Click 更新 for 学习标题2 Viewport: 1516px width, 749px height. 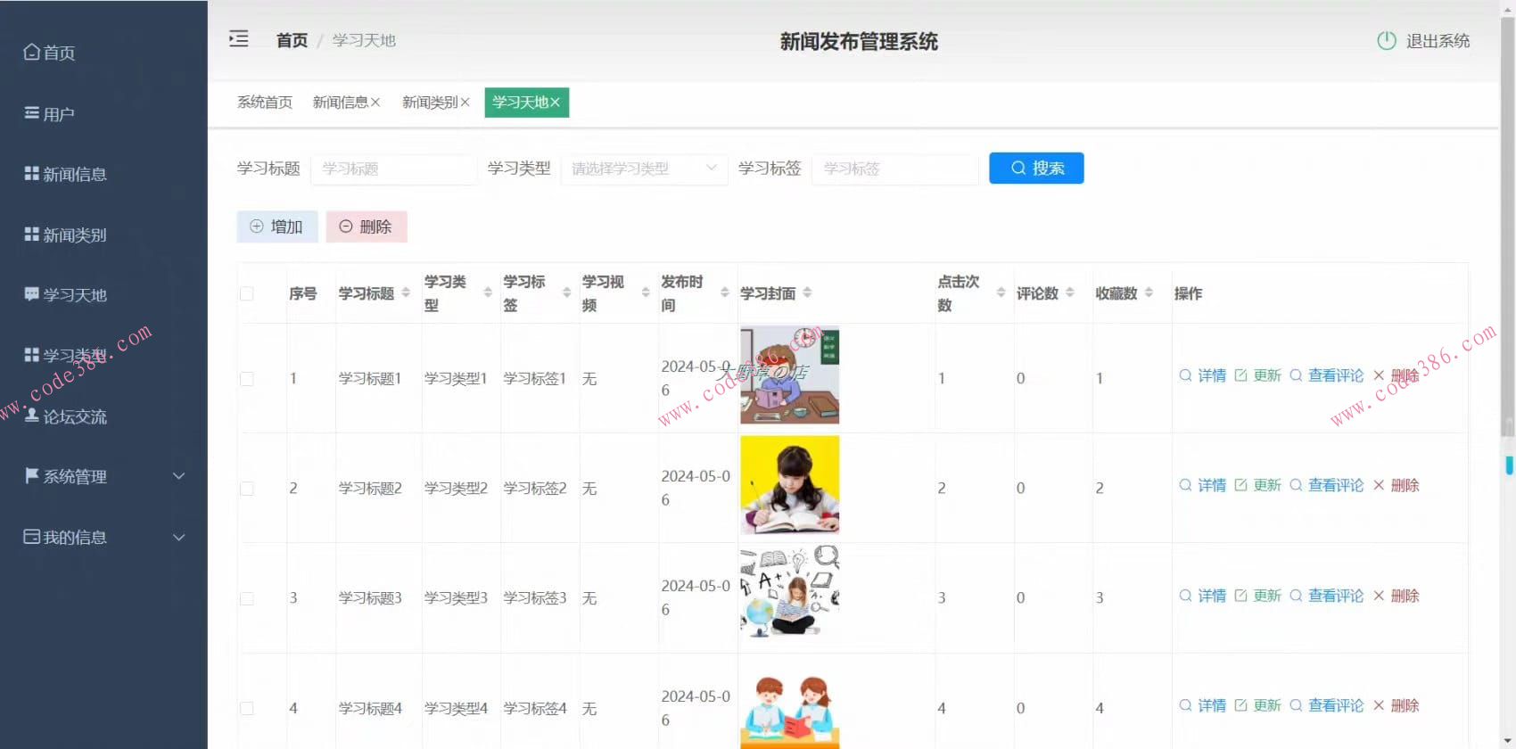click(x=1258, y=485)
